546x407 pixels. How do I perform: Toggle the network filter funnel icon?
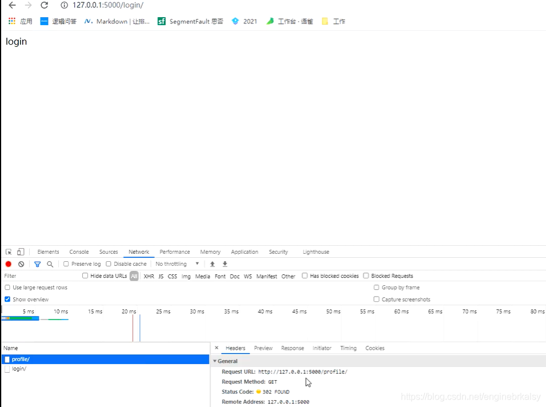tap(38, 264)
